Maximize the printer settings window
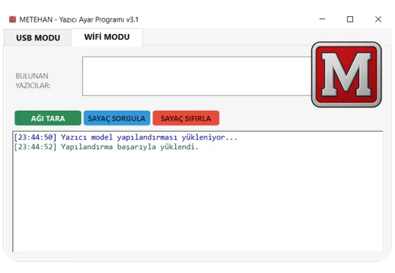Viewport: 395px width, 273px height. (x=350, y=19)
